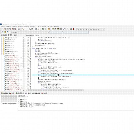Image resolution: width=134 pixels, height=134 pixels.
Task: Open the 搜索结果 search results bottom tab
Action: (x=36, y=93)
